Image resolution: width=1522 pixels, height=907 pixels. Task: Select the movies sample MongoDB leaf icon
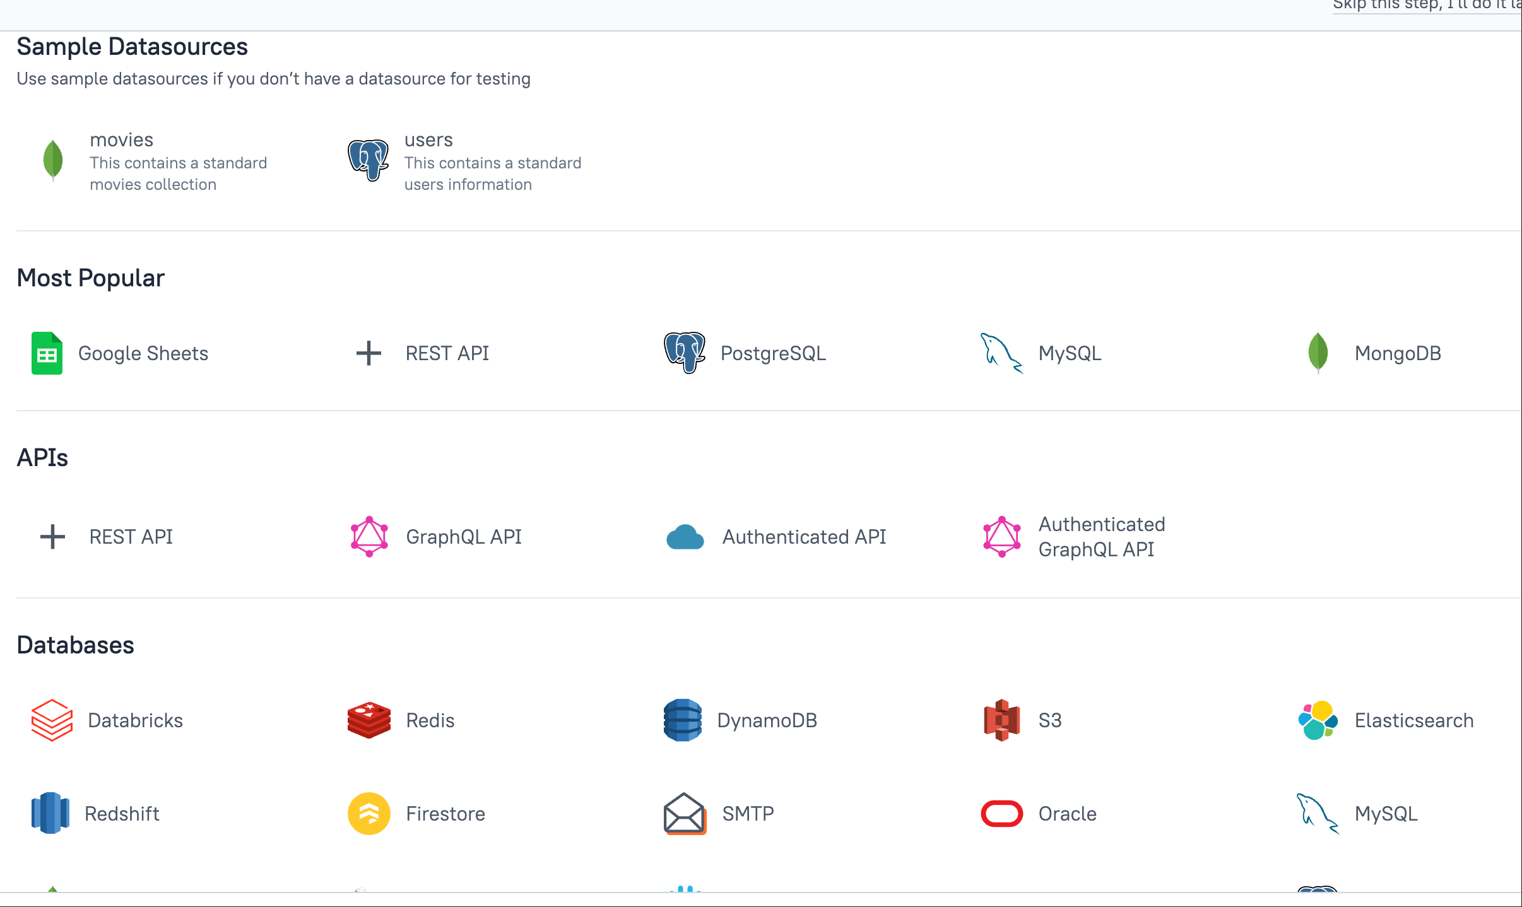(x=53, y=161)
